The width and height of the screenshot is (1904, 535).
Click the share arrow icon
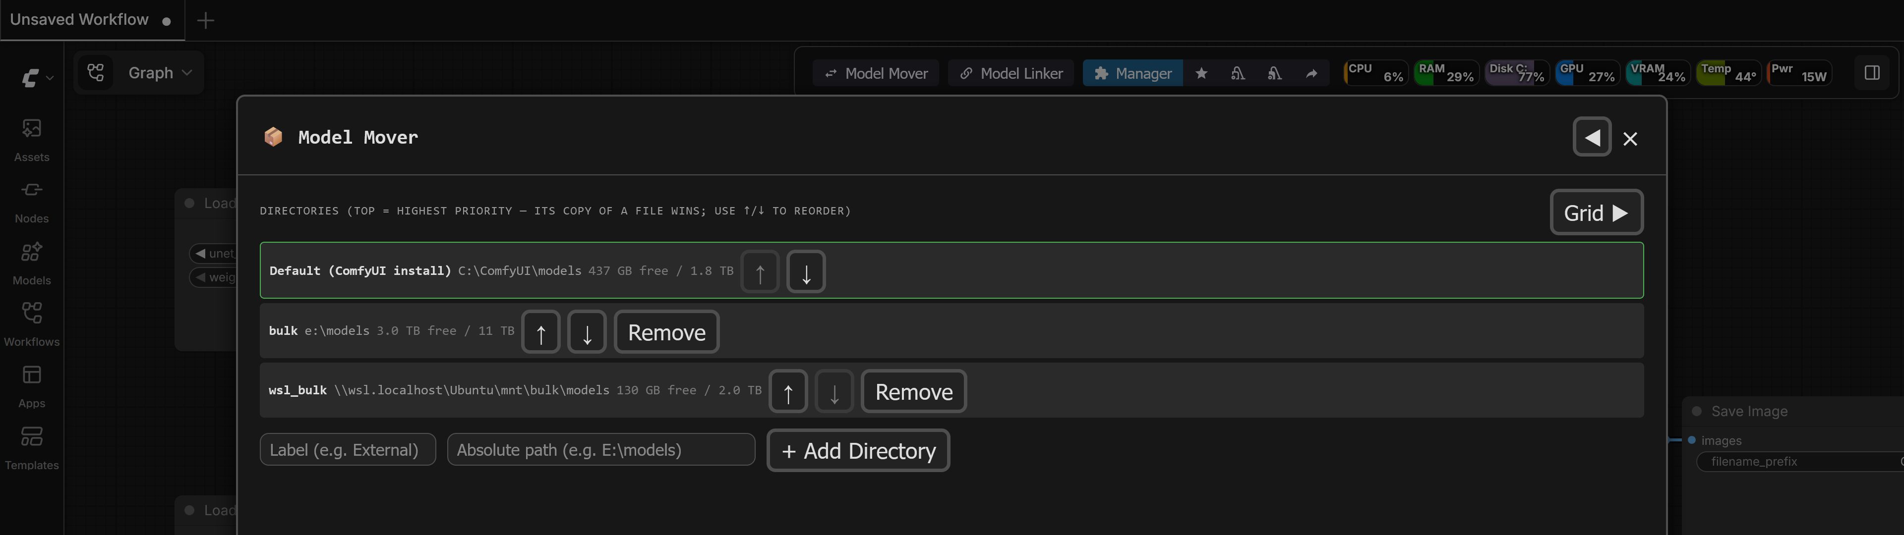pos(1311,73)
